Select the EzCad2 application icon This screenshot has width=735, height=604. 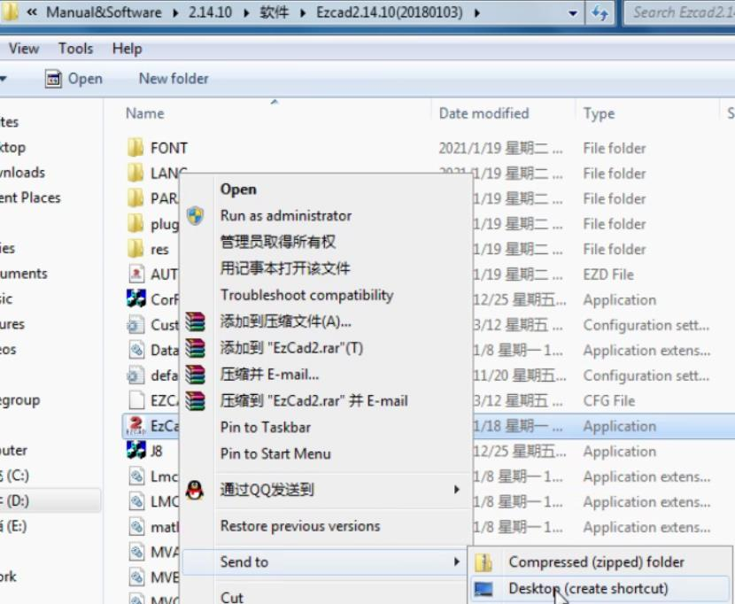(x=136, y=425)
